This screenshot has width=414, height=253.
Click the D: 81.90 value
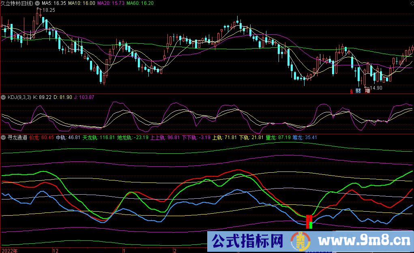click(63, 97)
